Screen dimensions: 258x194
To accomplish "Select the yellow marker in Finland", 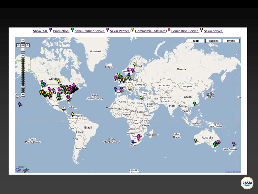I will coord(134,64).
